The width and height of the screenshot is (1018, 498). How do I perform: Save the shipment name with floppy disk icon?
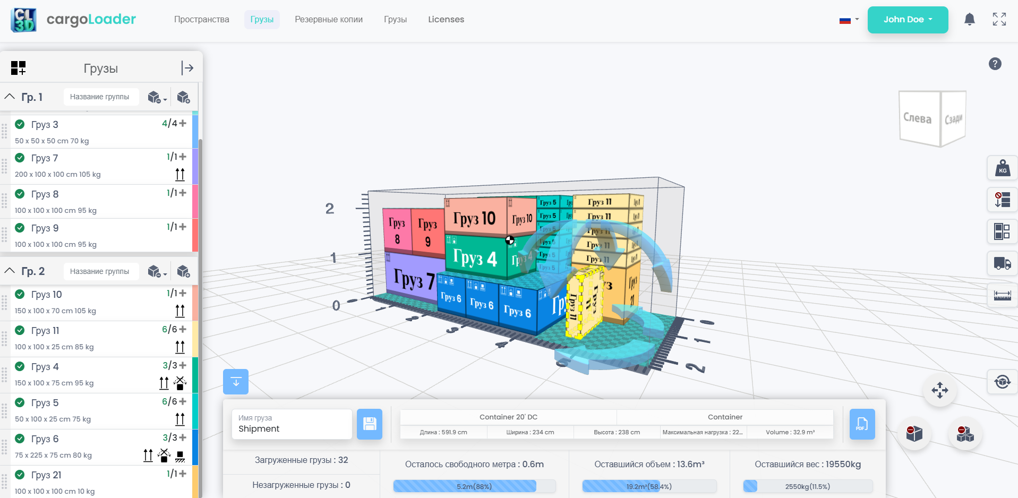coord(370,424)
